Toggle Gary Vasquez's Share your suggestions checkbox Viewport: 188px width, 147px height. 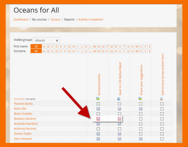[140, 139]
